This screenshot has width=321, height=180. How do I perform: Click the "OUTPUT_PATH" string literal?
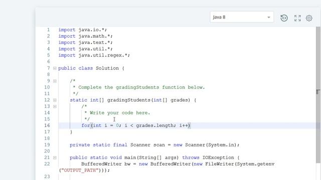point(80,170)
